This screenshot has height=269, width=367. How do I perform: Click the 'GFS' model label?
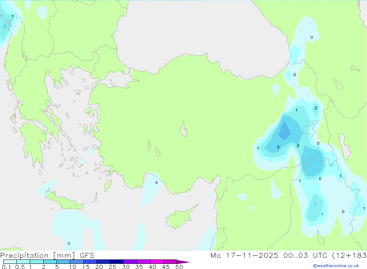[x=87, y=255]
